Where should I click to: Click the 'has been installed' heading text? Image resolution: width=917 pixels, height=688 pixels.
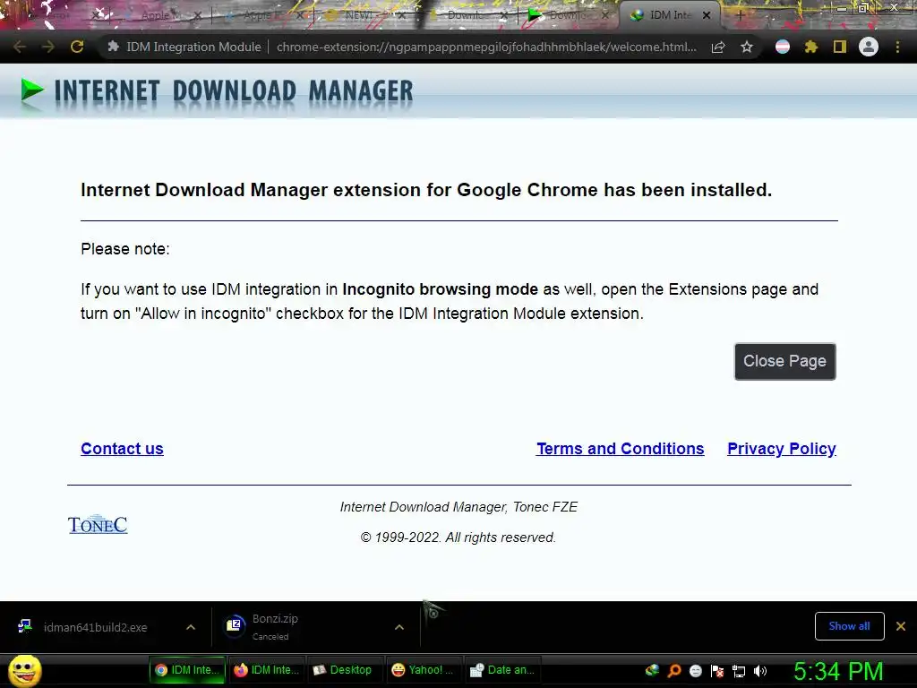[688, 190]
